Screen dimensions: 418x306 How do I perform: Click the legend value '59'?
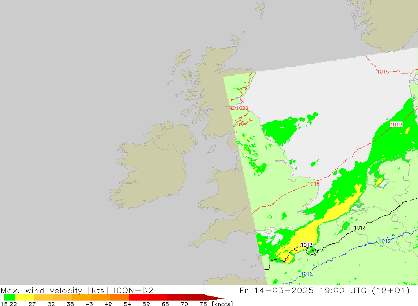tap(146, 304)
